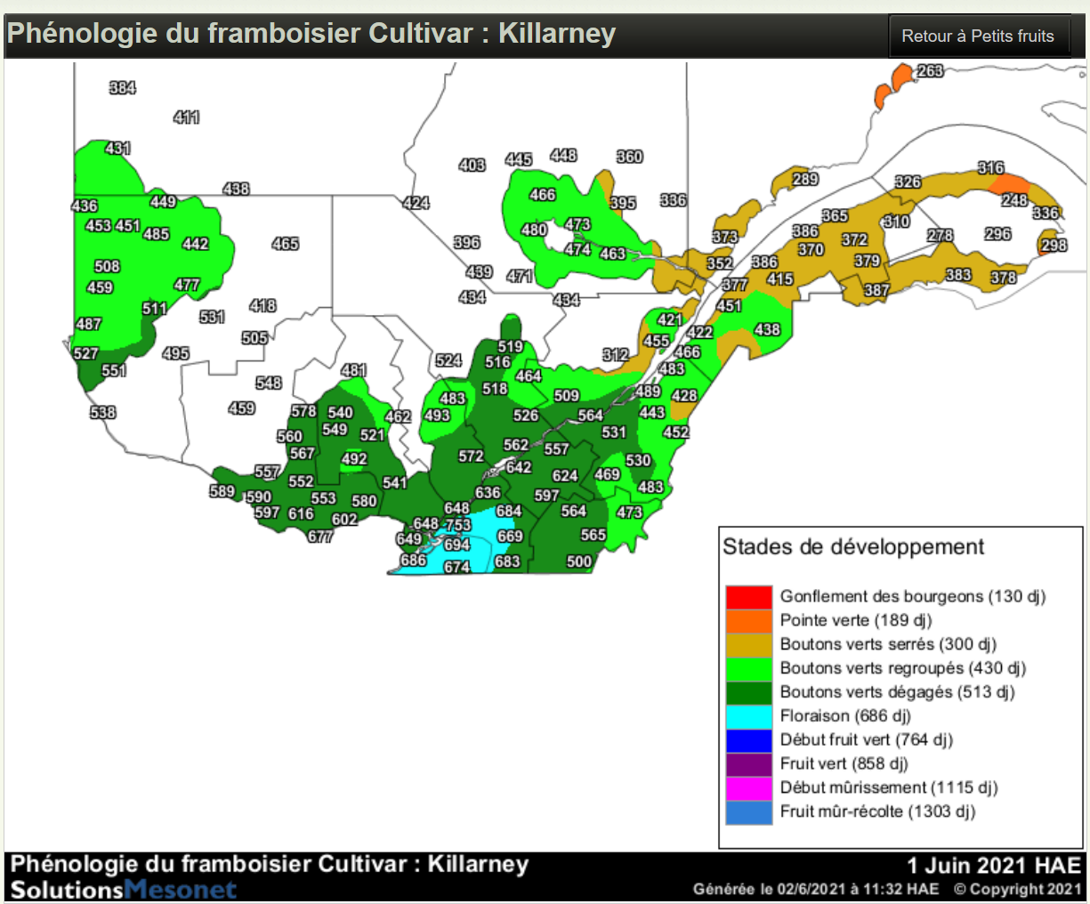Select the 263 station label in the northeast
Image resolution: width=1090 pixels, height=904 pixels.
click(930, 71)
